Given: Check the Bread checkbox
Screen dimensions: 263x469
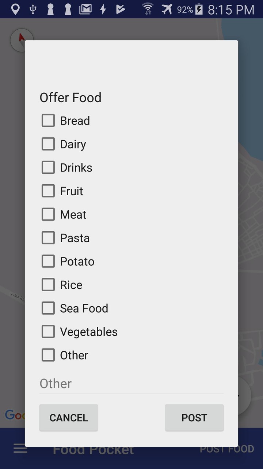Looking at the screenshot, I should [x=48, y=120].
